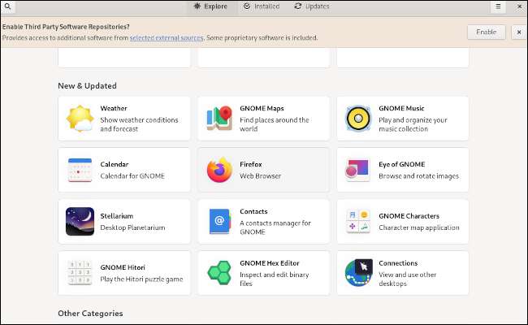The image size is (528, 325).
Task: Click Character map application description
Action: 419,227
